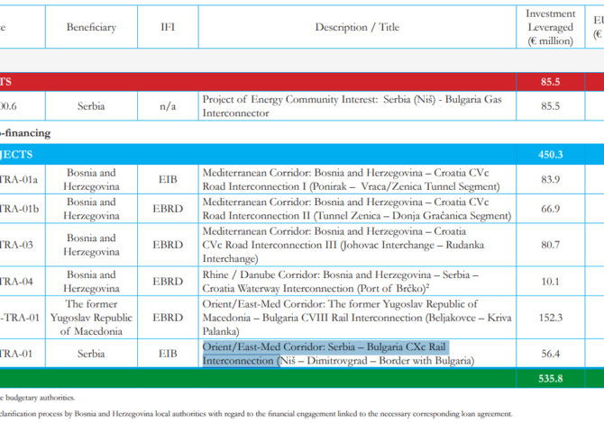Click the Port of Brčko waterway description
The image size is (604, 423).
(341, 282)
